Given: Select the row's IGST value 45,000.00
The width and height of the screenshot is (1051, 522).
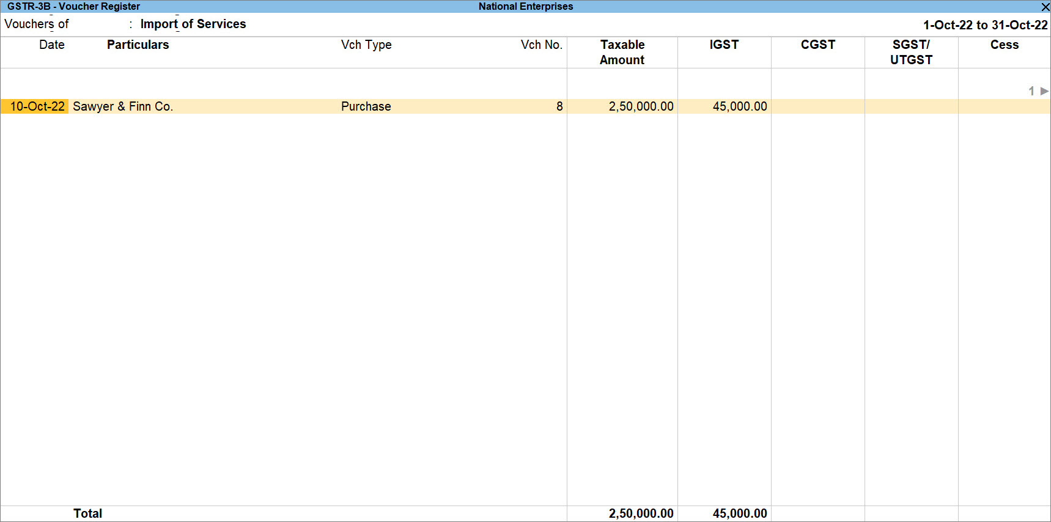Looking at the screenshot, I should (740, 106).
